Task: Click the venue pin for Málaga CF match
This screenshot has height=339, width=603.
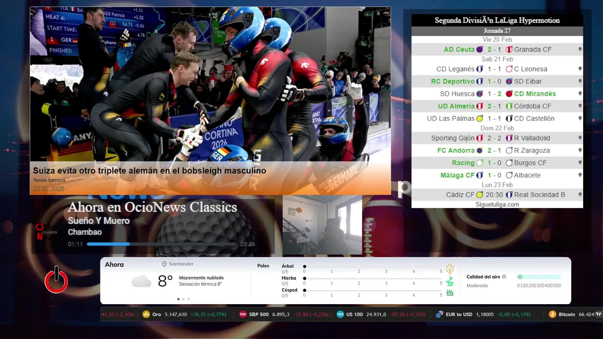Action: (580, 175)
